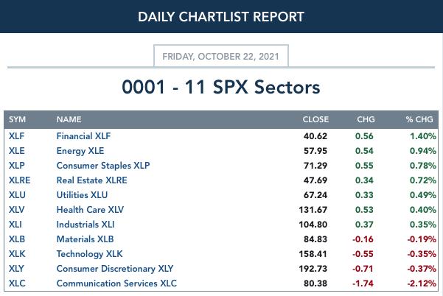Open Real Estate XLRE link
443x296 pixels.
(x=92, y=180)
